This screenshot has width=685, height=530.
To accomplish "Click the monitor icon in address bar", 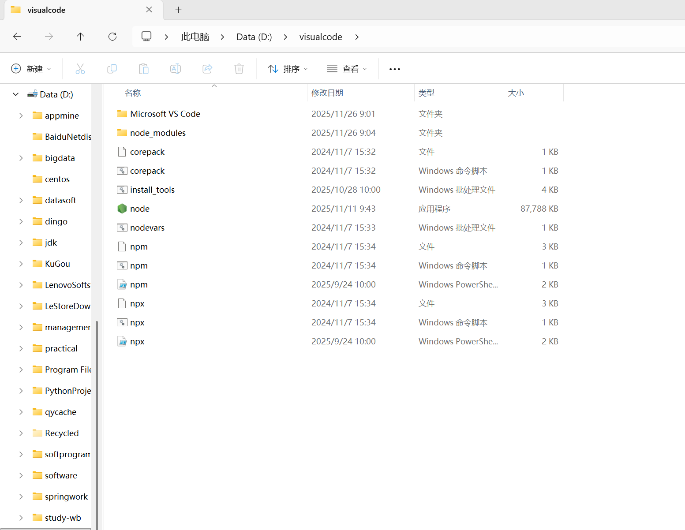I will [146, 37].
